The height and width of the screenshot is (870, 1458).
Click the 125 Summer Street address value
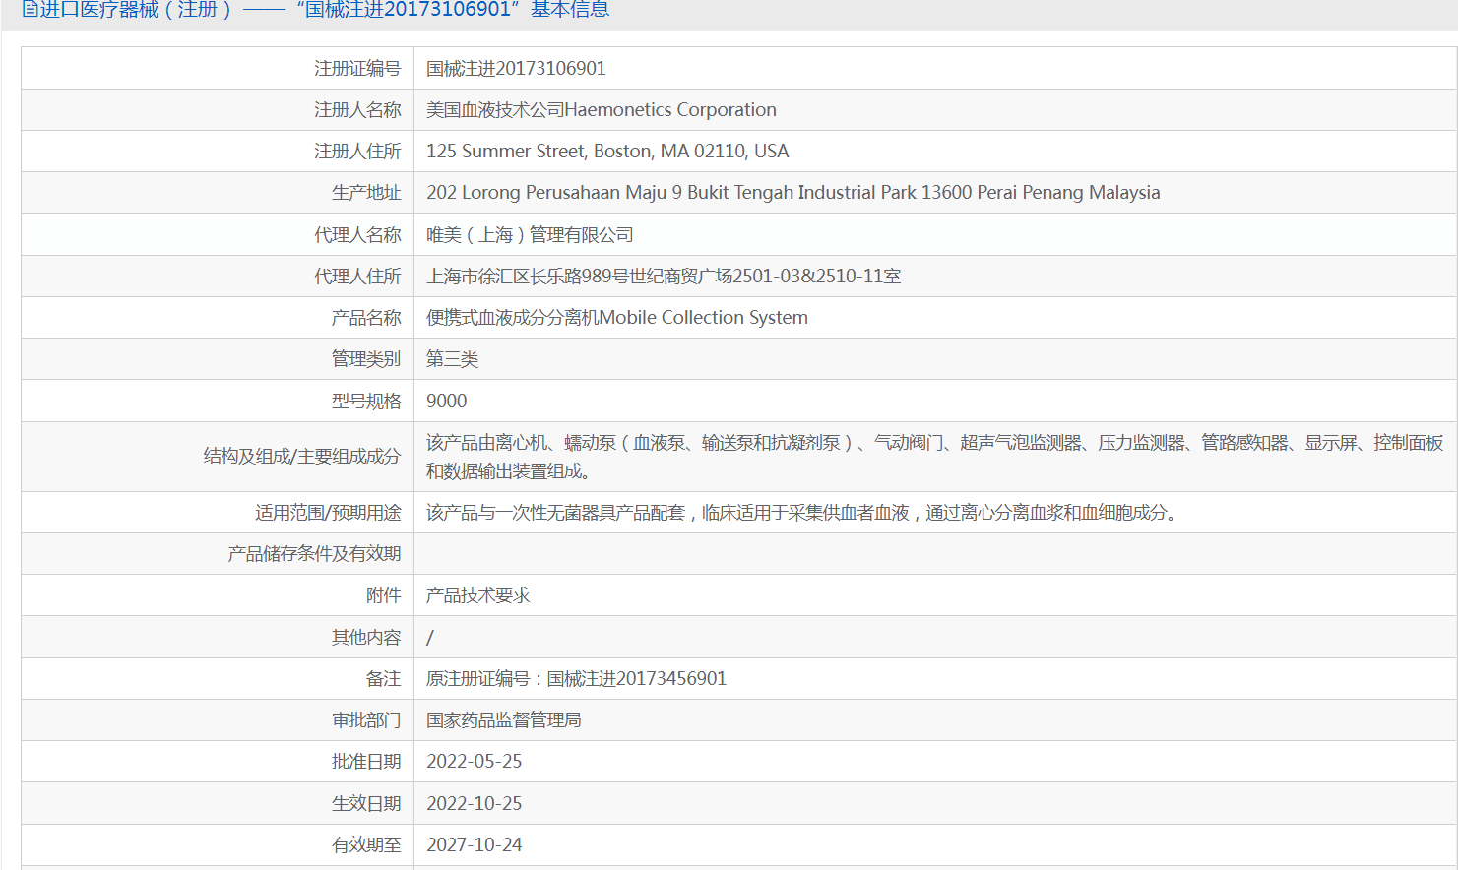pos(606,151)
